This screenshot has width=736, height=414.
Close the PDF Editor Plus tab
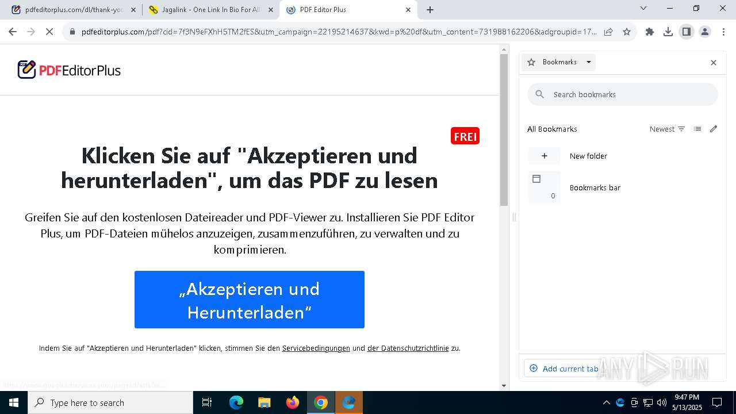(x=409, y=10)
